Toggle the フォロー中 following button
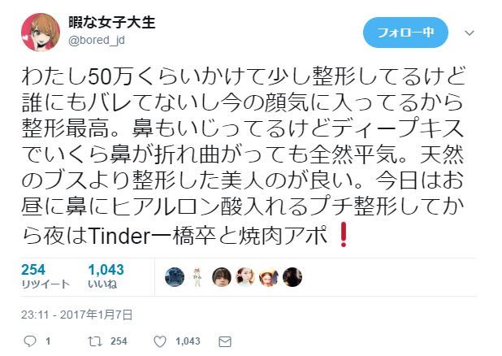This screenshot has height=356, width=502. pyautogui.click(x=405, y=33)
